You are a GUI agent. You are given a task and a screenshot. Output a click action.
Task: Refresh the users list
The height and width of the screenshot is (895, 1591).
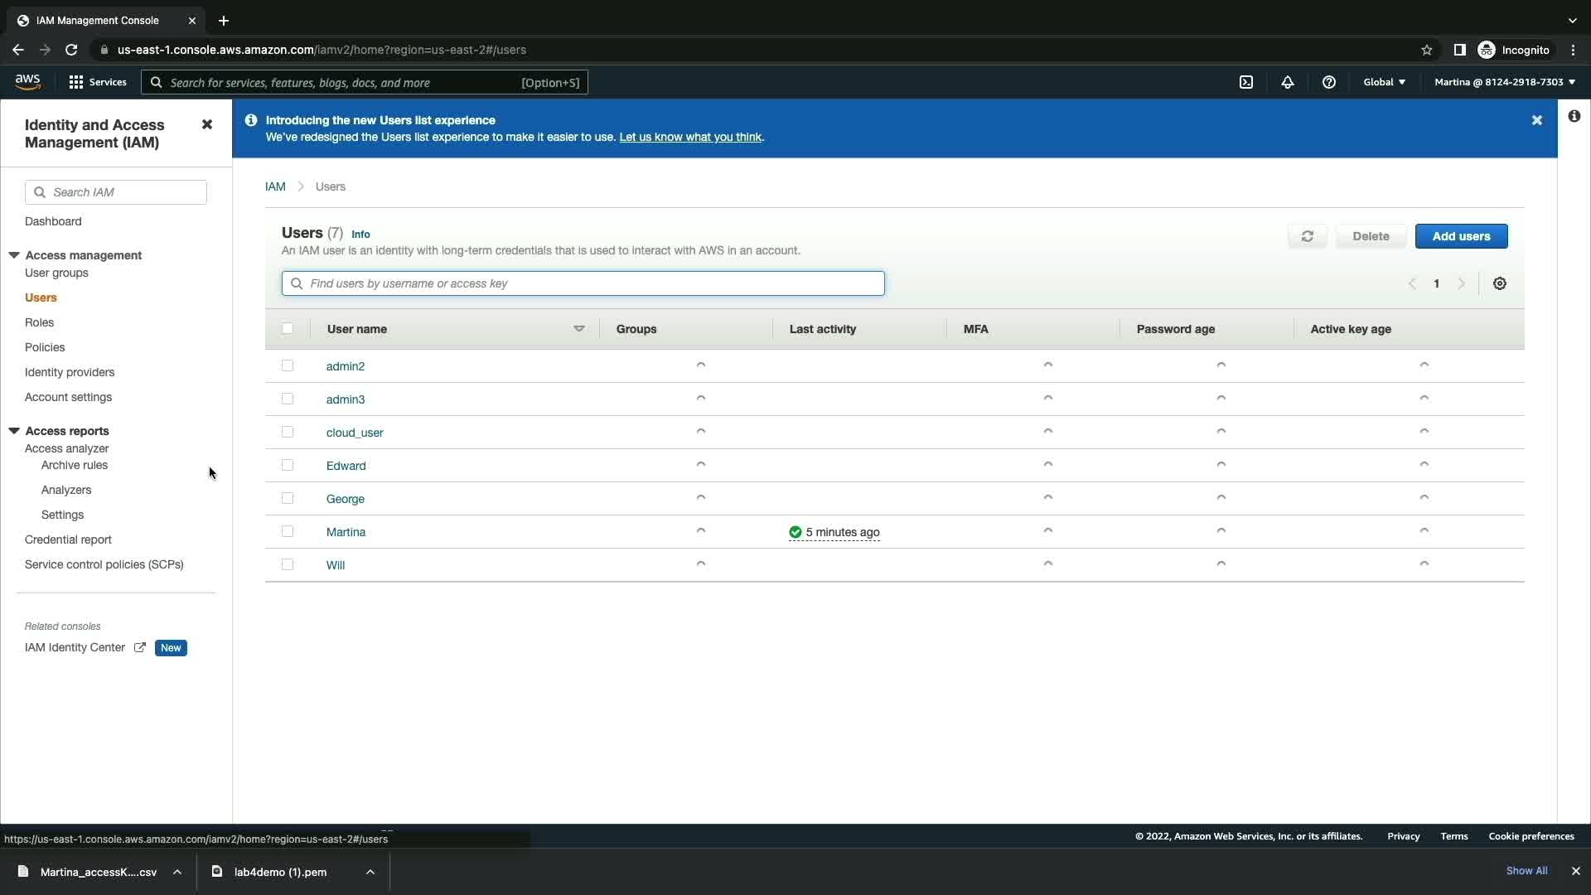(1308, 236)
